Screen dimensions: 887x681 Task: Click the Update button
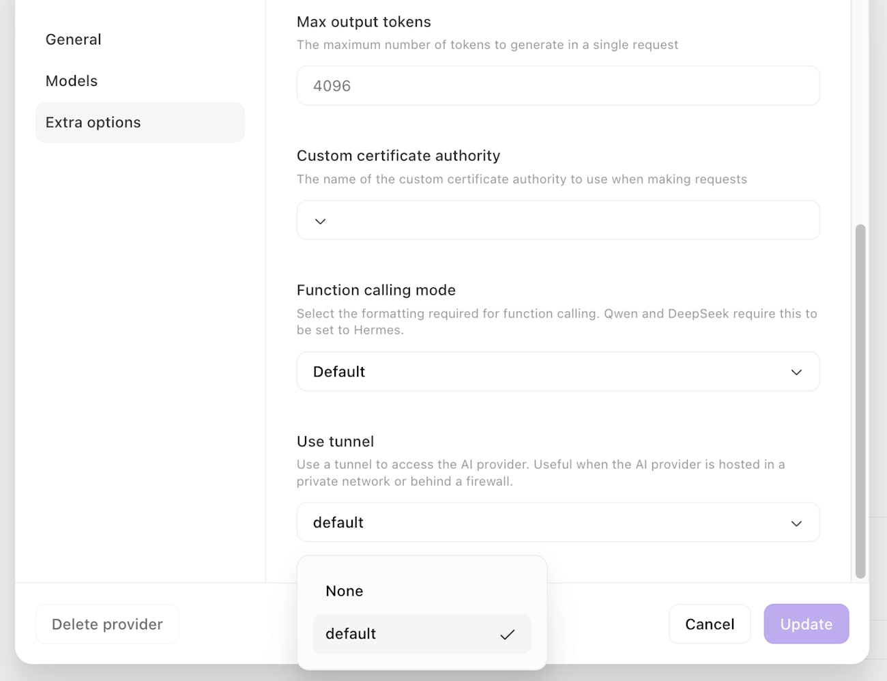click(x=806, y=624)
